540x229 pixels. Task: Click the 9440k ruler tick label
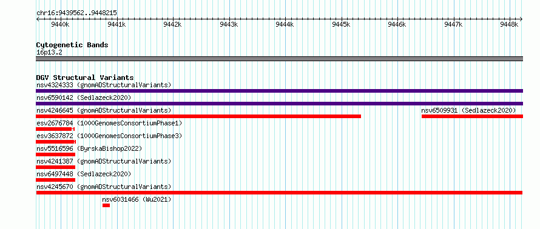(x=60, y=25)
